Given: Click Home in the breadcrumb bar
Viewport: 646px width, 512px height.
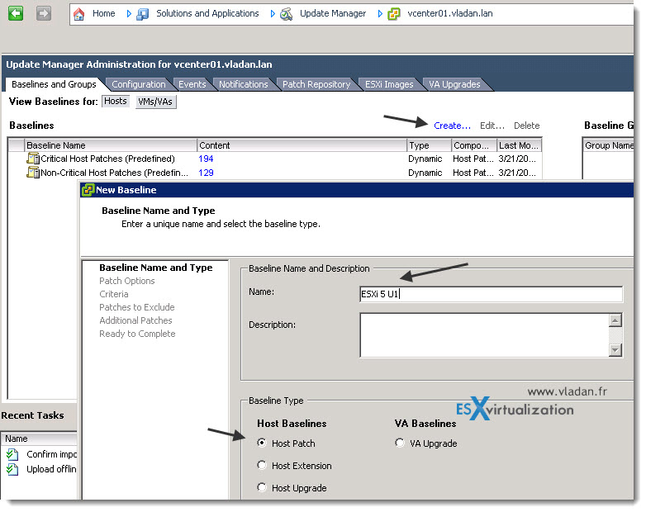Looking at the screenshot, I should [104, 13].
